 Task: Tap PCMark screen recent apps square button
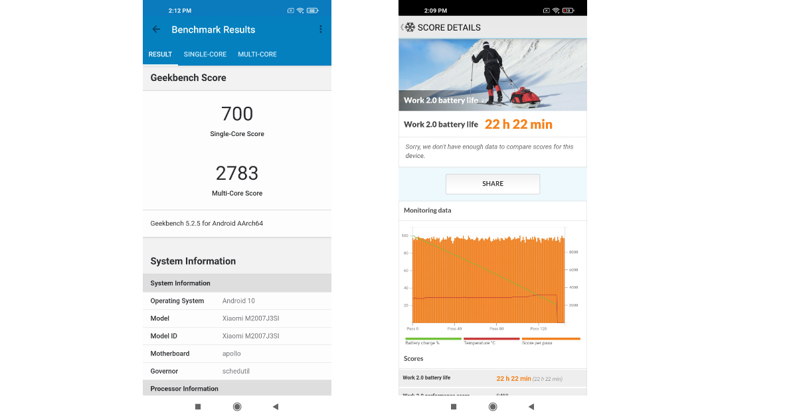[454, 407]
